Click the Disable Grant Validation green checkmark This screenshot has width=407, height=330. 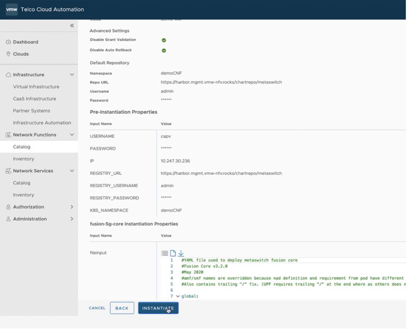point(164,40)
